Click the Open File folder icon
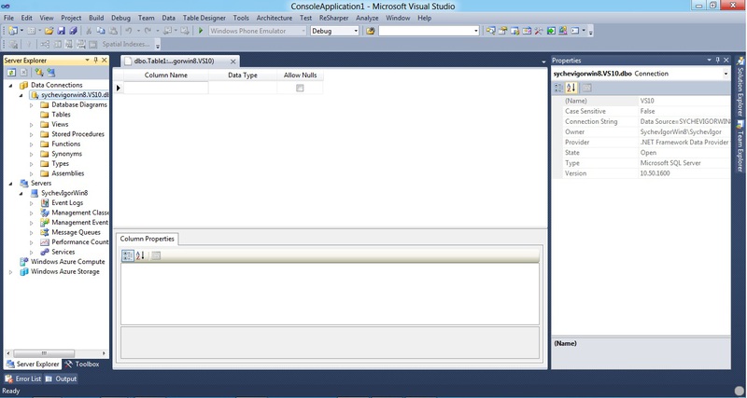The height and width of the screenshot is (398, 747). (x=49, y=31)
